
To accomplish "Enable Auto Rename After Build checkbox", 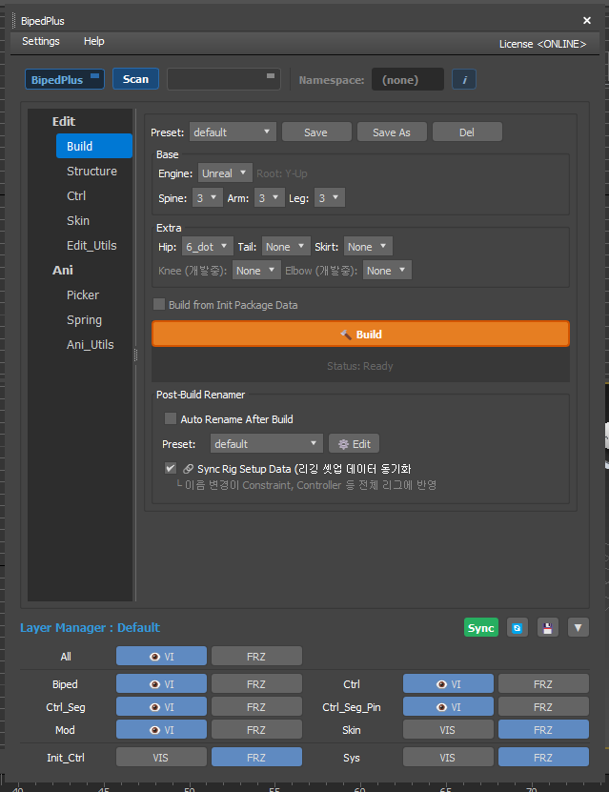I will coord(171,419).
